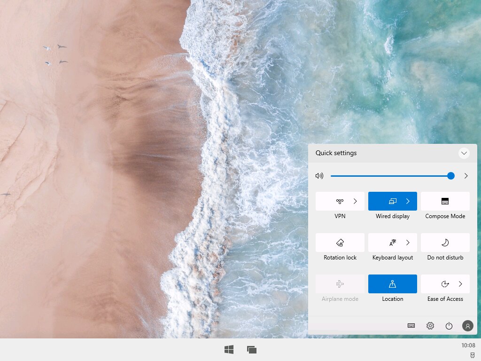Toggle Rotation lock
Viewport: 481px width, 361px height.
point(340,243)
